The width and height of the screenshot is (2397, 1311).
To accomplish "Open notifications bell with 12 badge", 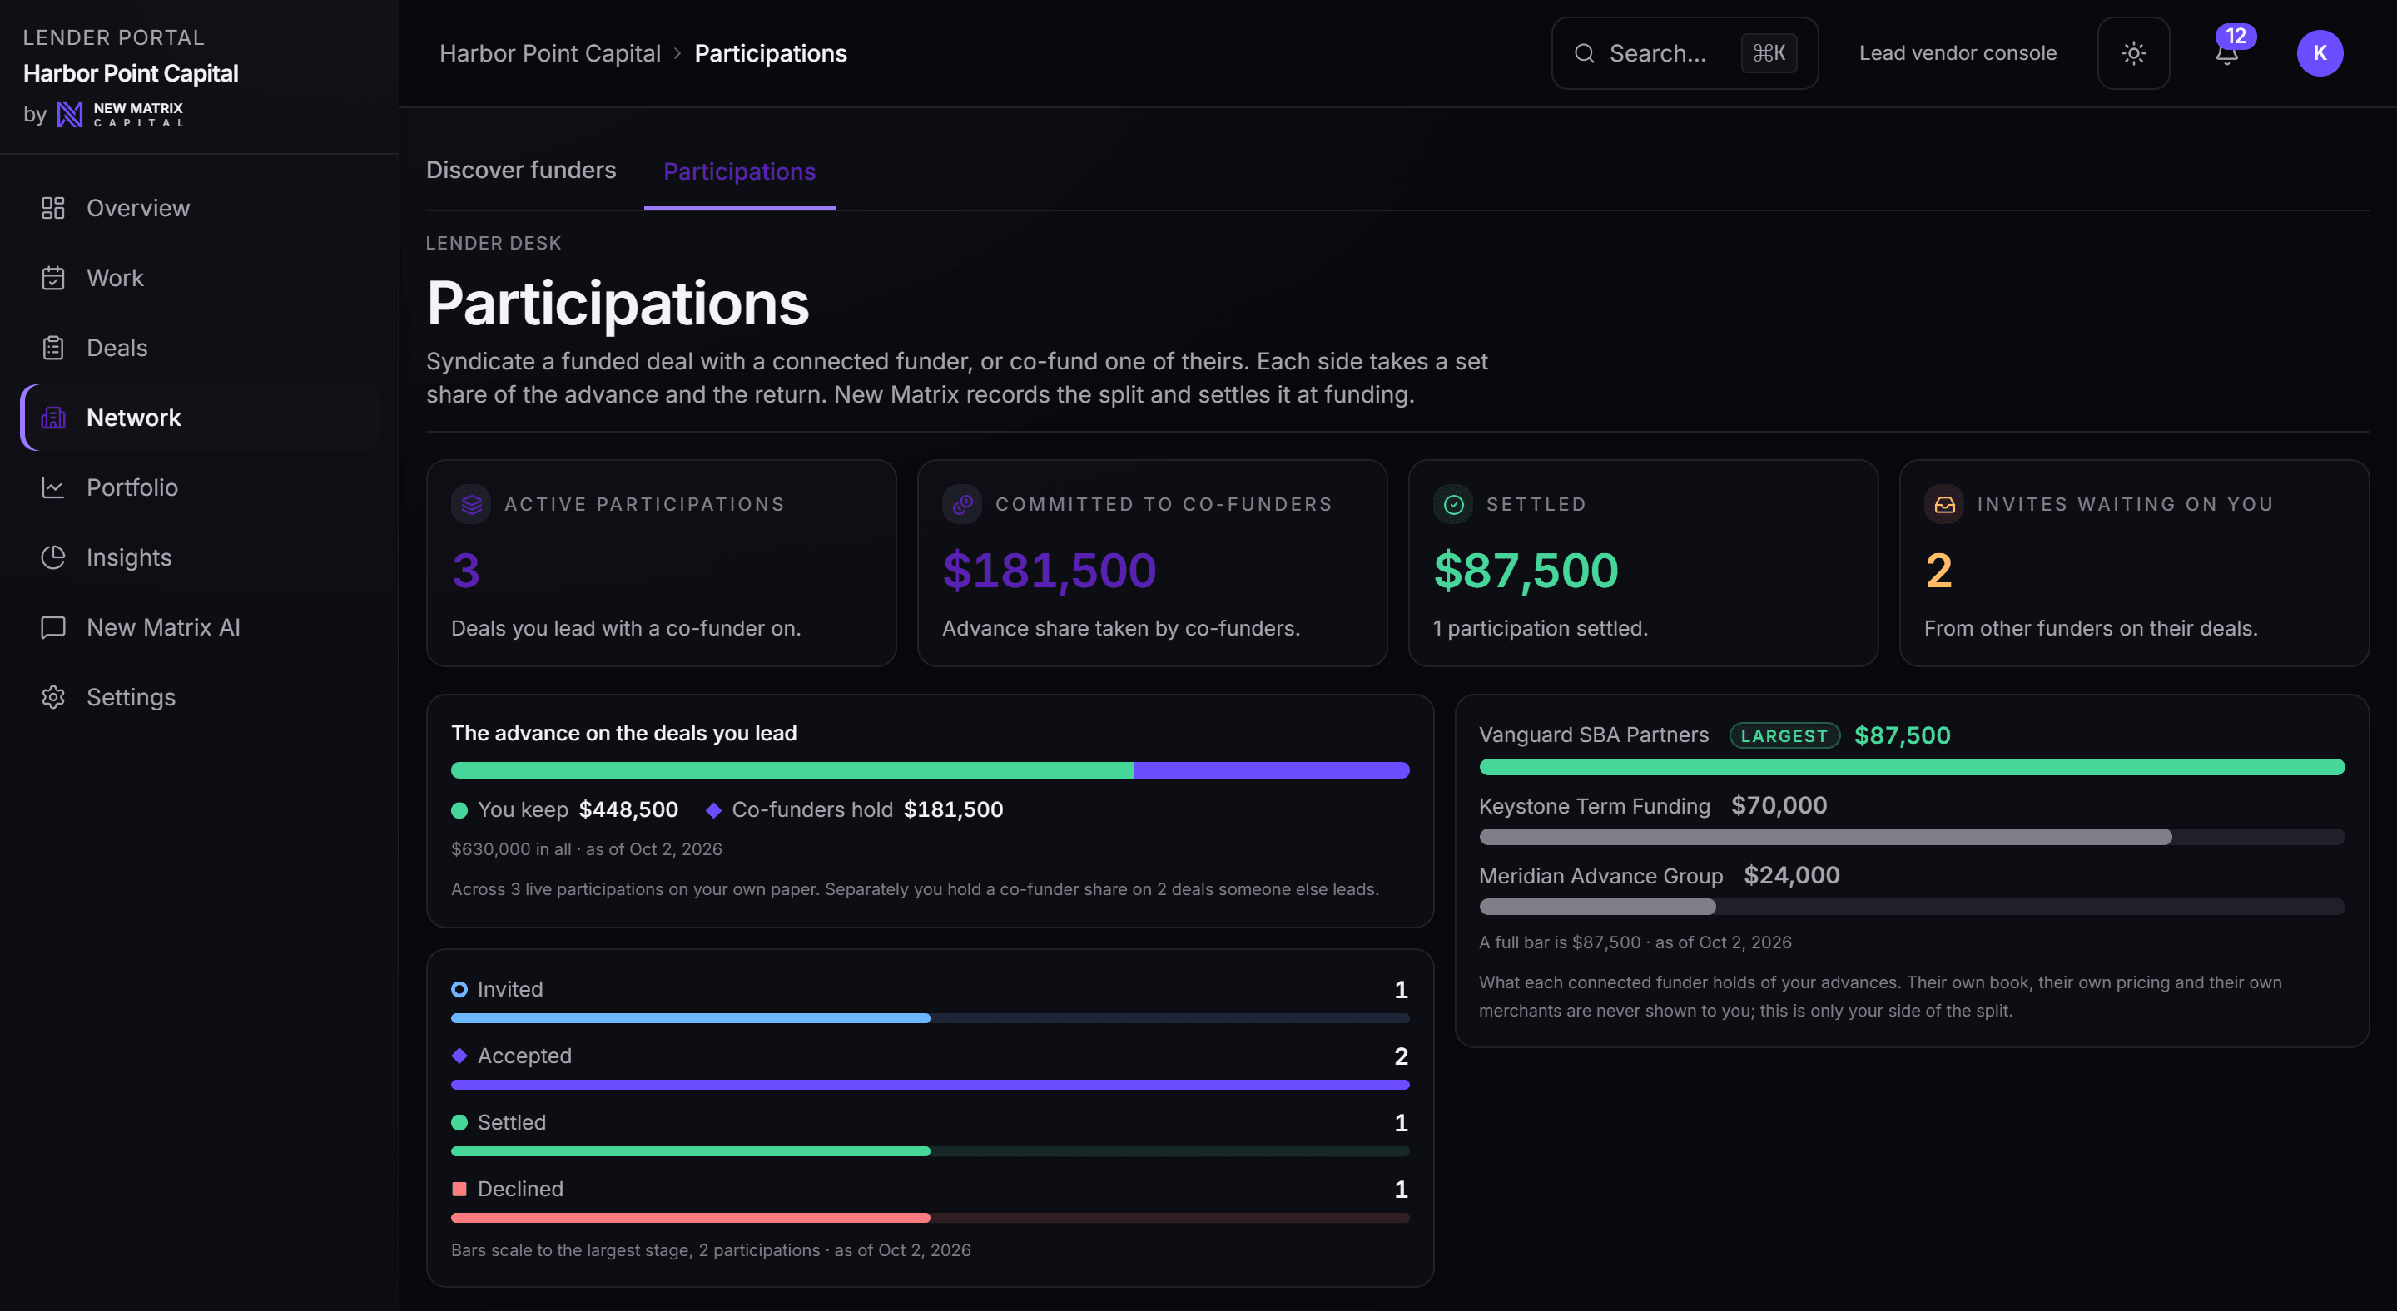I will 2228,53.
